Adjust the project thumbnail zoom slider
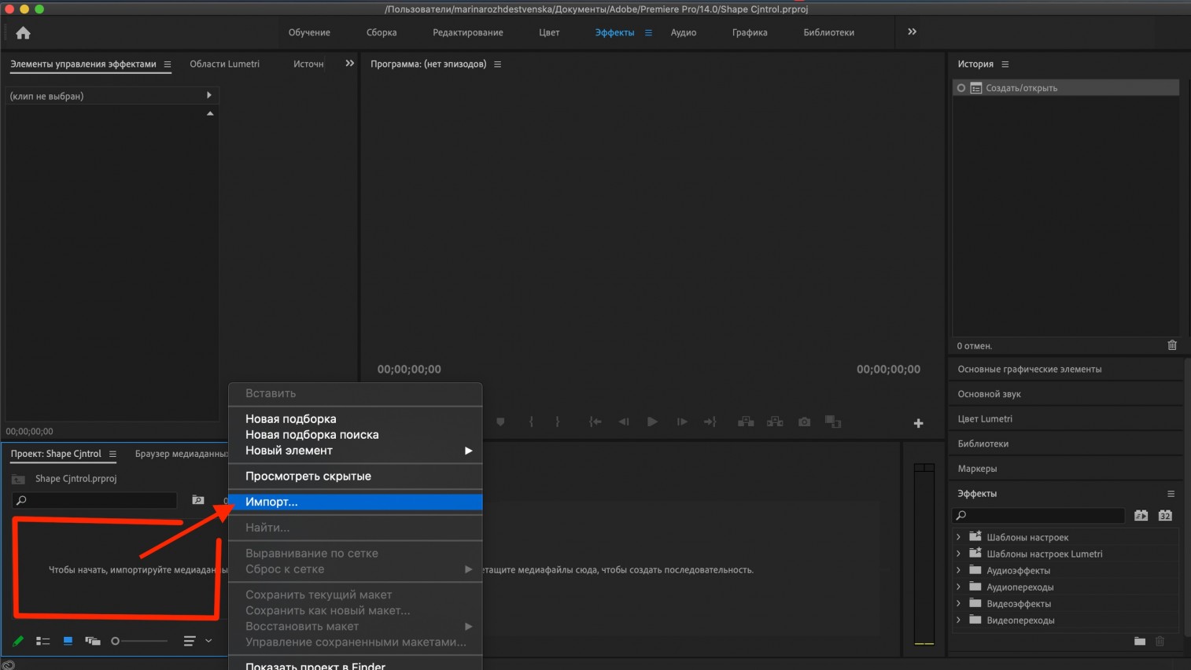The height and width of the screenshot is (670, 1191). click(x=139, y=641)
